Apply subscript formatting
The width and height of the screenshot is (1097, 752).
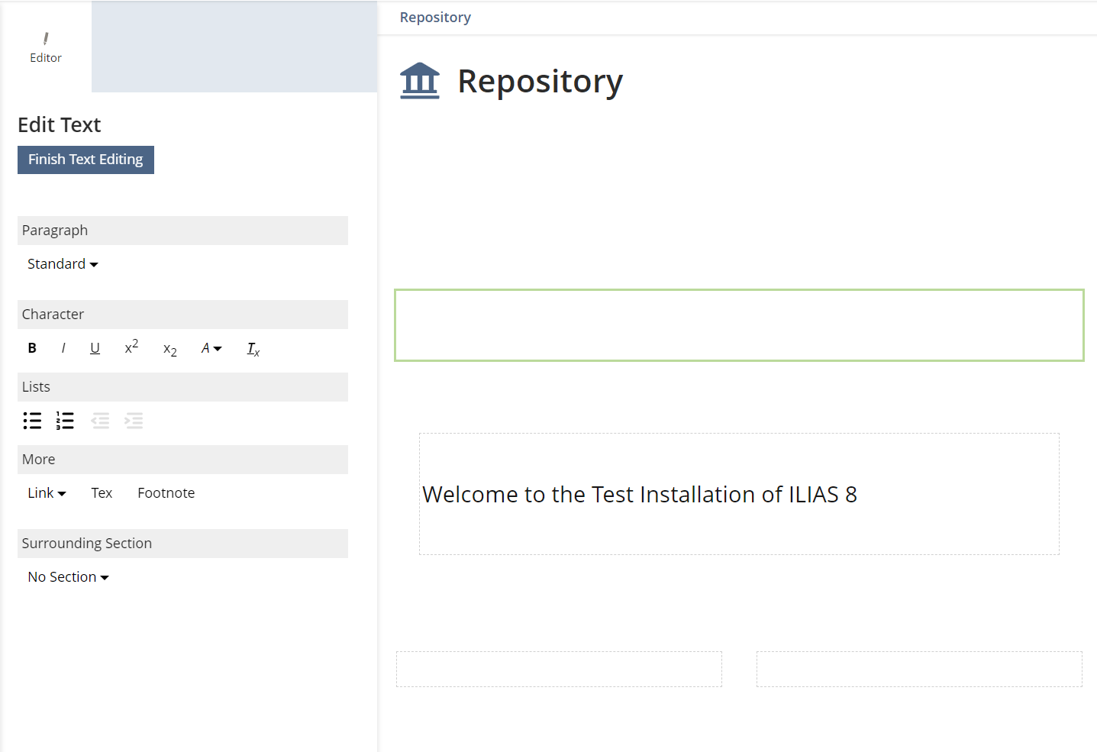point(169,349)
